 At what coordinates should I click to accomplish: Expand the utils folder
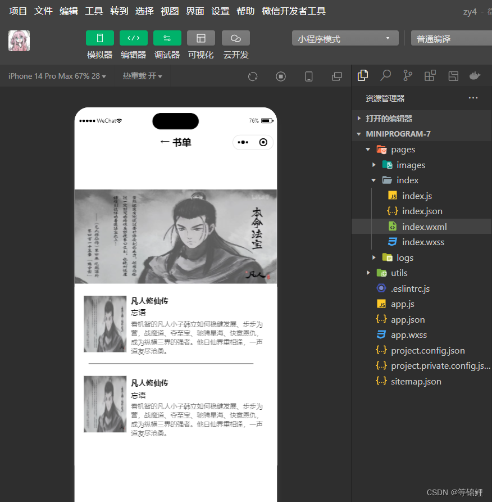(422, 273)
